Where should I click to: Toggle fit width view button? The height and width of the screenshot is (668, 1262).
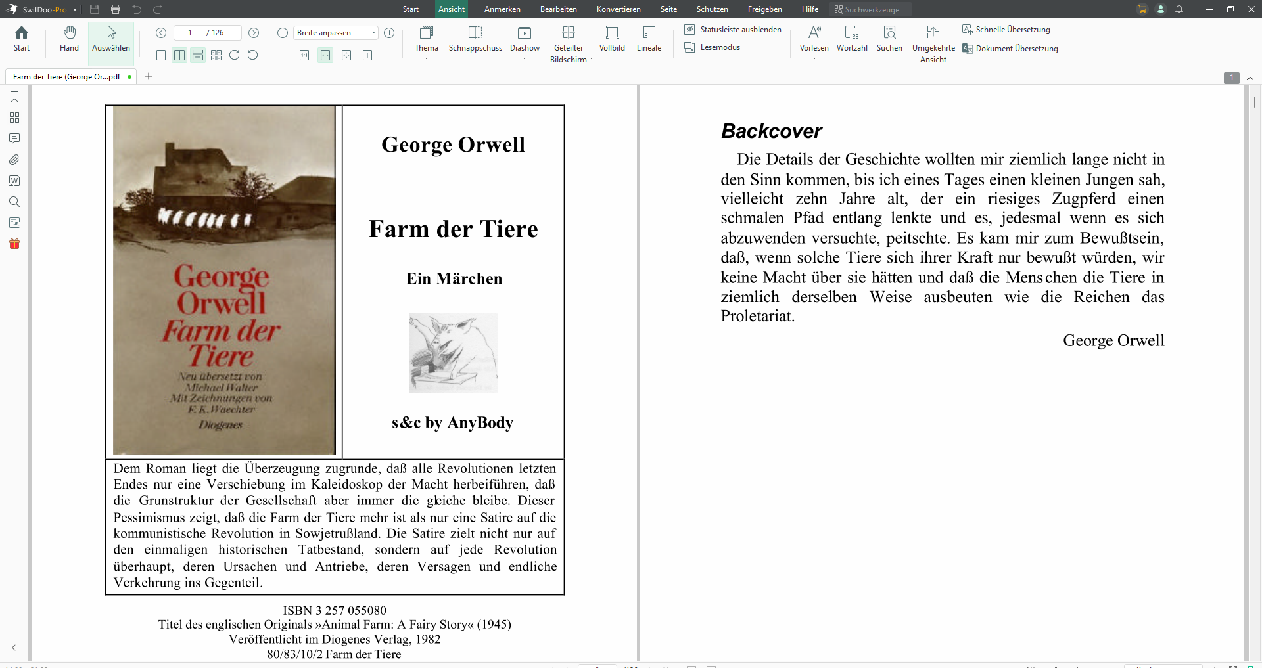pyautogui.click(x=325, y=55)
